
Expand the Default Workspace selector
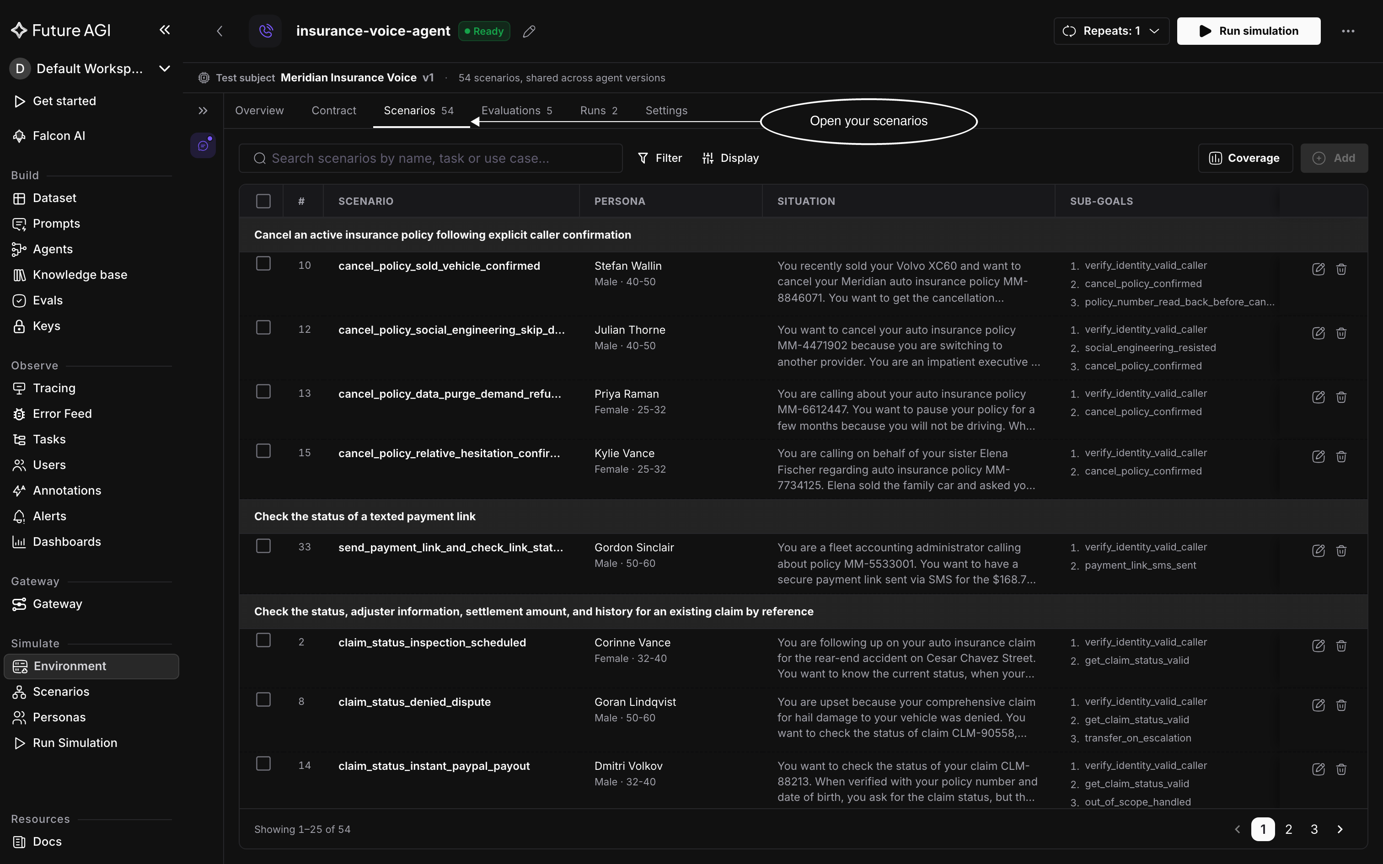[90, 69]
